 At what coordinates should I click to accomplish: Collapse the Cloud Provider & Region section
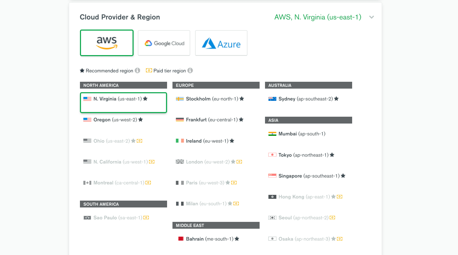tap(372, 17)
